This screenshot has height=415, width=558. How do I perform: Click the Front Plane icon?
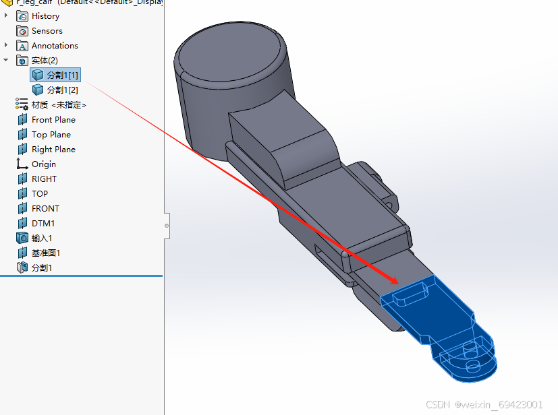point(22,119)
